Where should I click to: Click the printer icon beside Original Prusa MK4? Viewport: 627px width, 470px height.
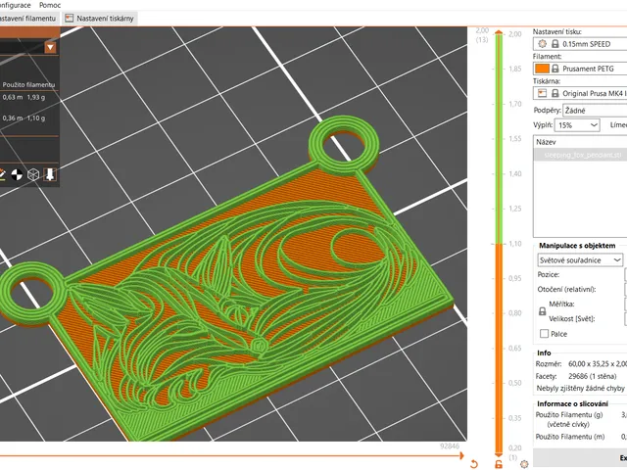pyautogui.click(x=542, y=93)
